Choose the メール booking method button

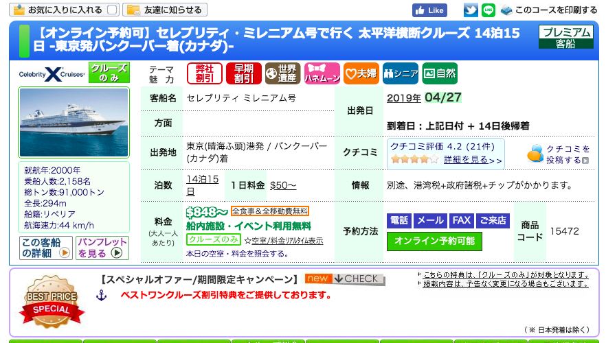click(x=430, y=221)
